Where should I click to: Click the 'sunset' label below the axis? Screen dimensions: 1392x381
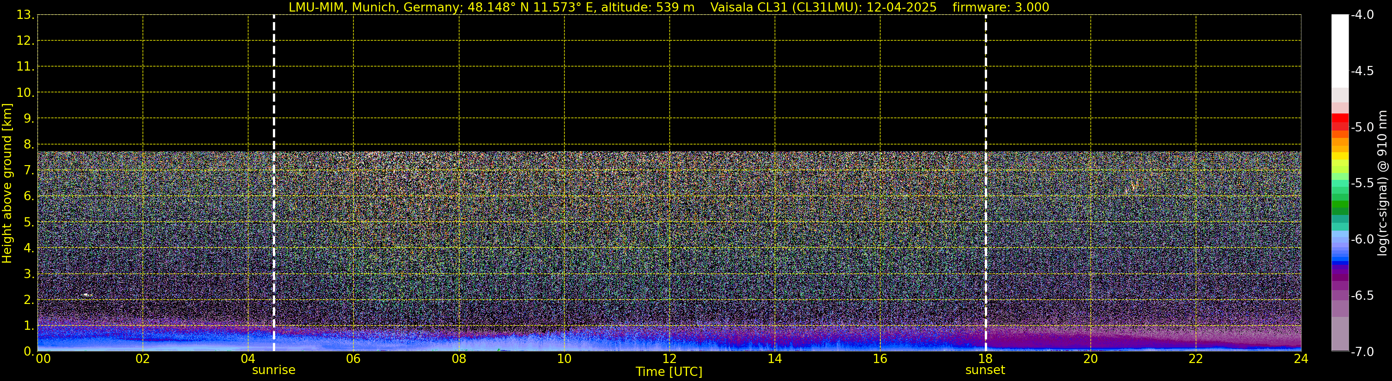985,370
